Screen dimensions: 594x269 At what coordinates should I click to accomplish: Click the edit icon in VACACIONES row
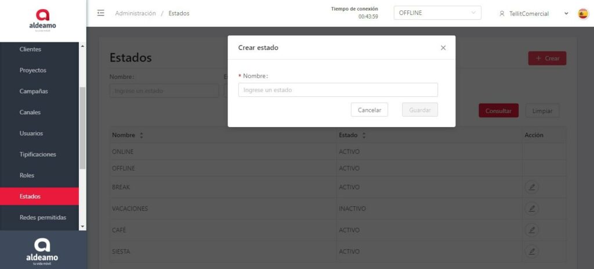coord(531,208)
